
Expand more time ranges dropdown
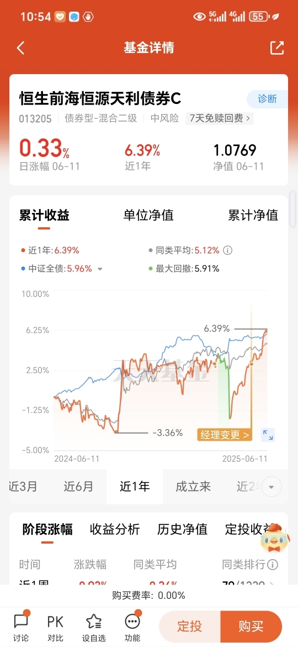point(271,487)
